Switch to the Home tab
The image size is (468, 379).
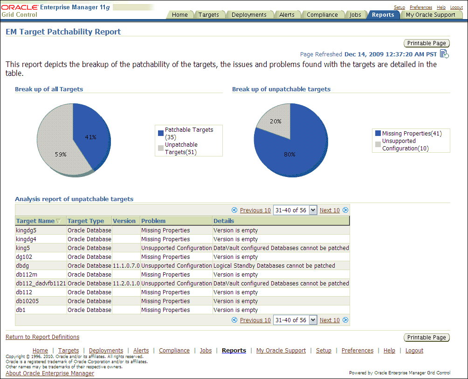[x=179, y=14]
